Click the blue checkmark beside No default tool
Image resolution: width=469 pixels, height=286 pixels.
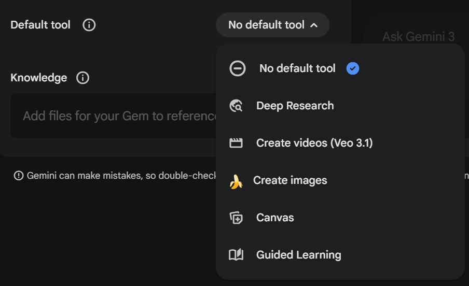[353, 68]
